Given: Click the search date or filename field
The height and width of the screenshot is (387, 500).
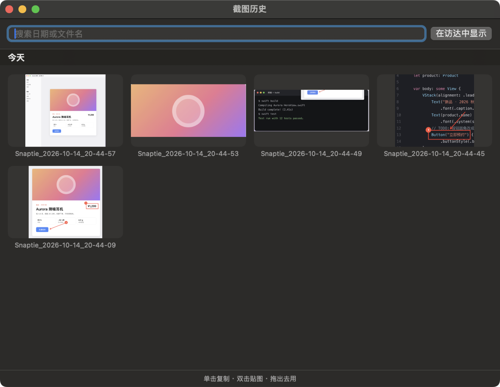Looking at the screenshot, I should pos(217,33).
